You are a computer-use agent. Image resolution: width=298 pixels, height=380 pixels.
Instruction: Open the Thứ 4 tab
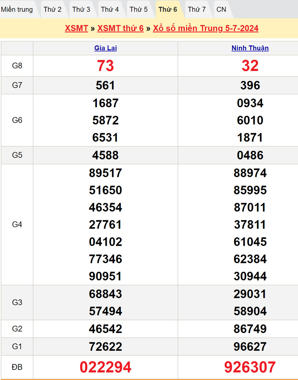tap(110, 9)
